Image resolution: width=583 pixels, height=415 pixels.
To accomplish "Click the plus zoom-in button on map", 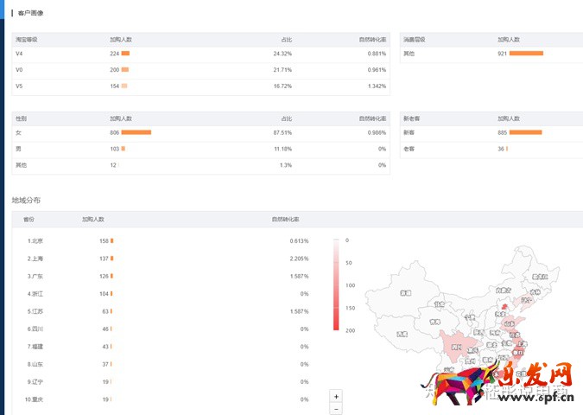I will coord(337,395).
